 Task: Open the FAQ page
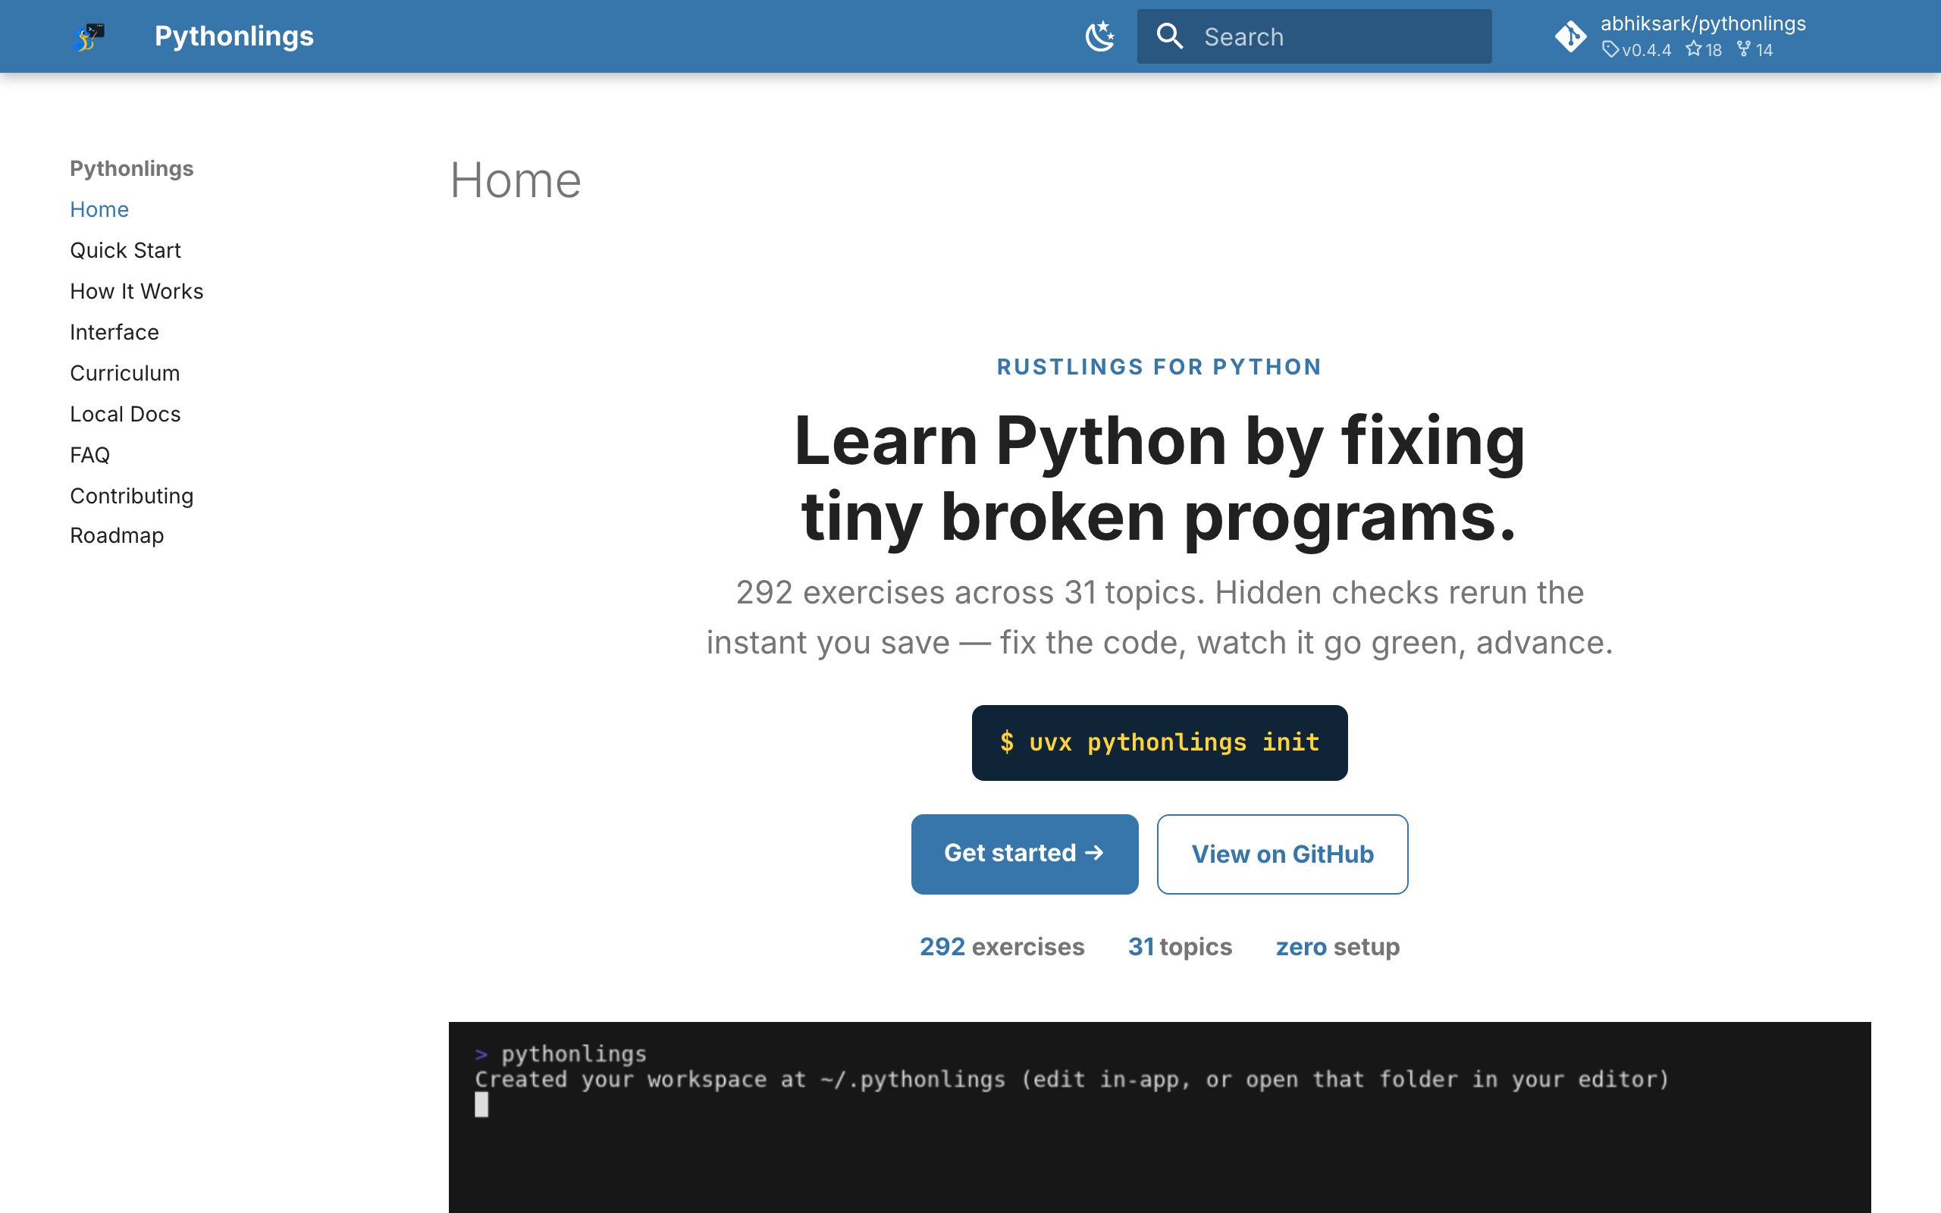[89, 455]
